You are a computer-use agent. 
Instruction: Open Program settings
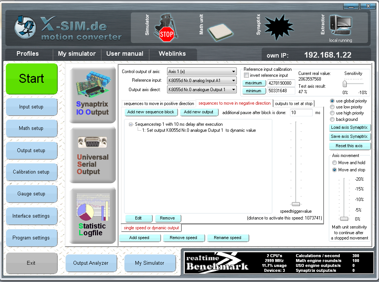click(31, 238)
